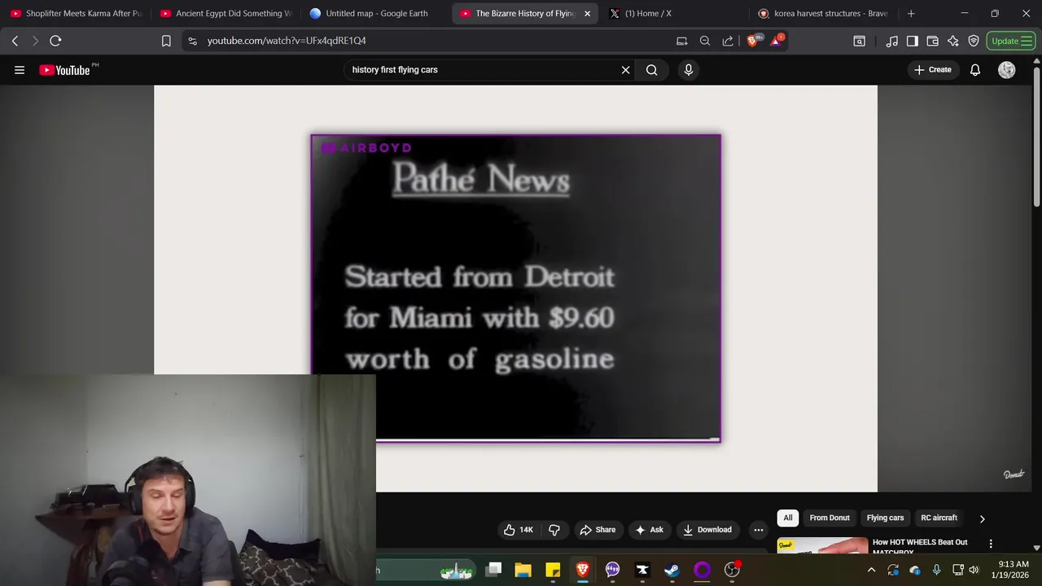
Task: Click the Ask button under the video
Action: pyautogui.click(x=649, y=530)
